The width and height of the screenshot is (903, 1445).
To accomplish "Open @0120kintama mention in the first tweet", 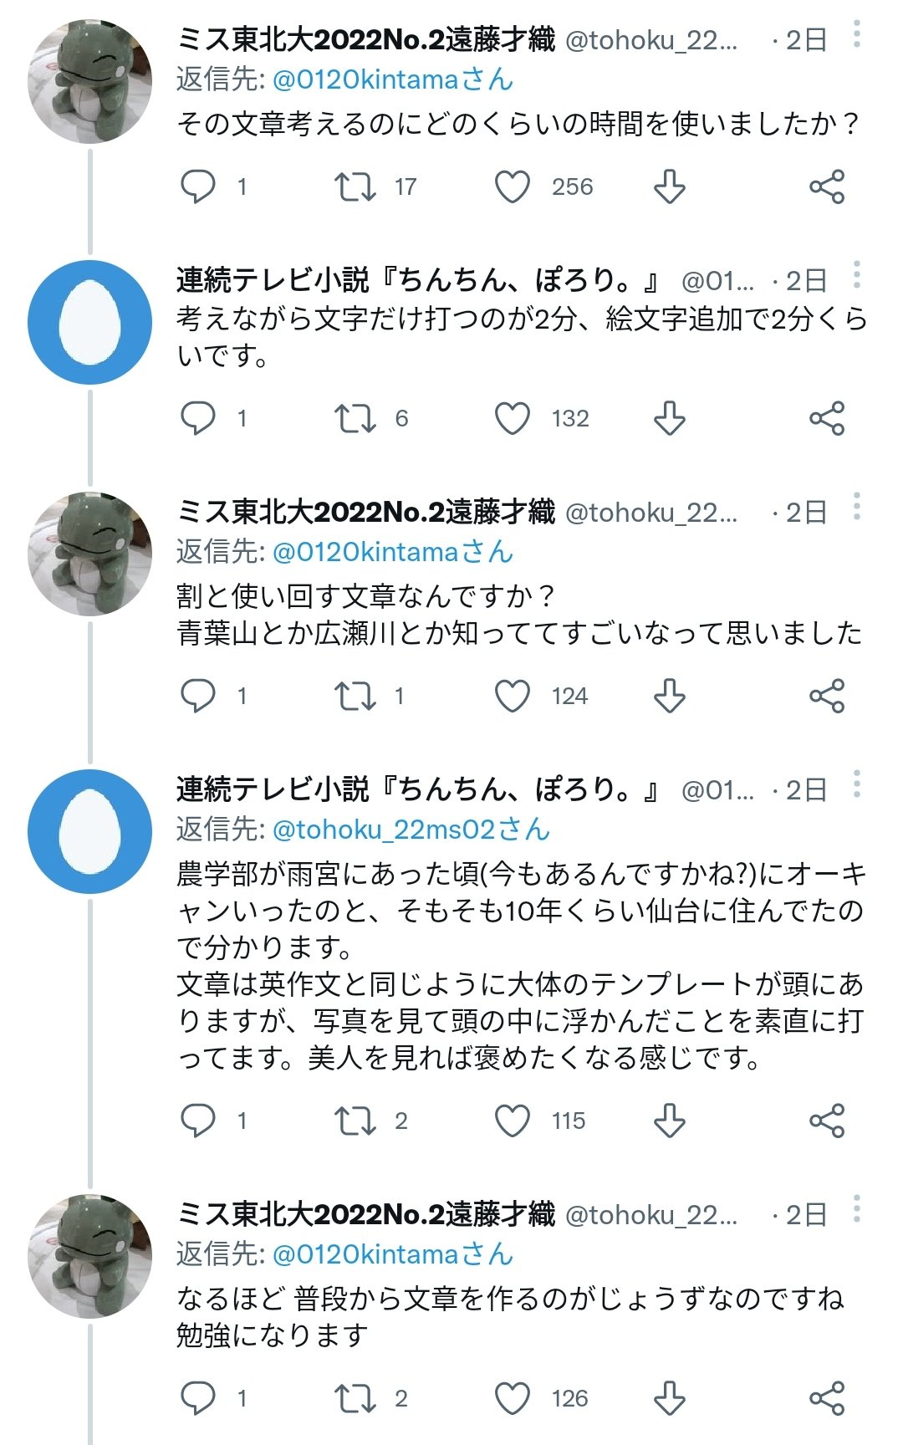I will 392,79.
